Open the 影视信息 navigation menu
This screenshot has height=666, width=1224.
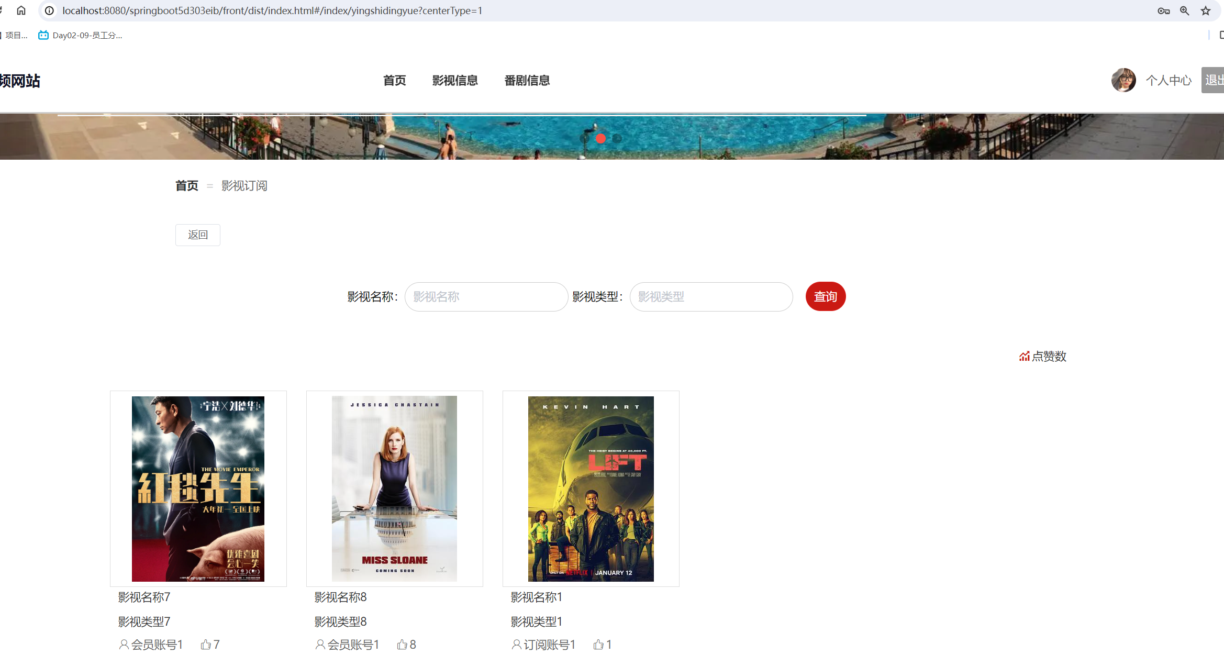(x=455, y=80)
